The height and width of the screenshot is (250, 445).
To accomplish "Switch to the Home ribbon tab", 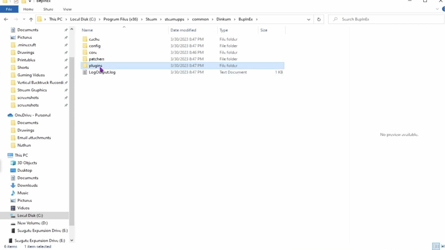I will tap(28, 9).
